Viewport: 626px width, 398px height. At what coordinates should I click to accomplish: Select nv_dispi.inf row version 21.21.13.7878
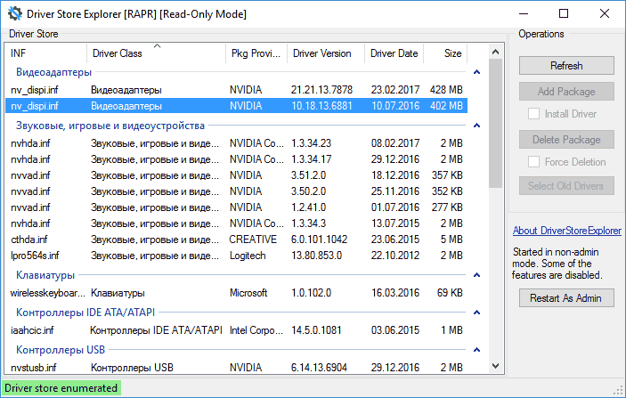click(236, 90)
